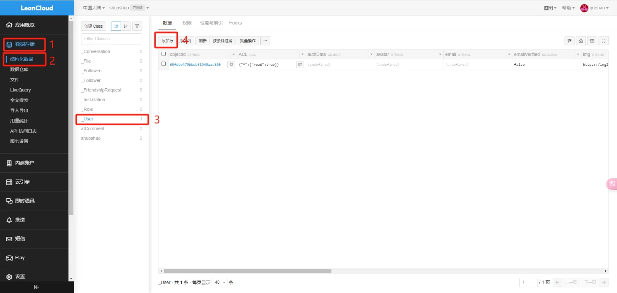Open the quenan account dropdown
This screenshot has width=617, height=293.
[x=594, y=8]
